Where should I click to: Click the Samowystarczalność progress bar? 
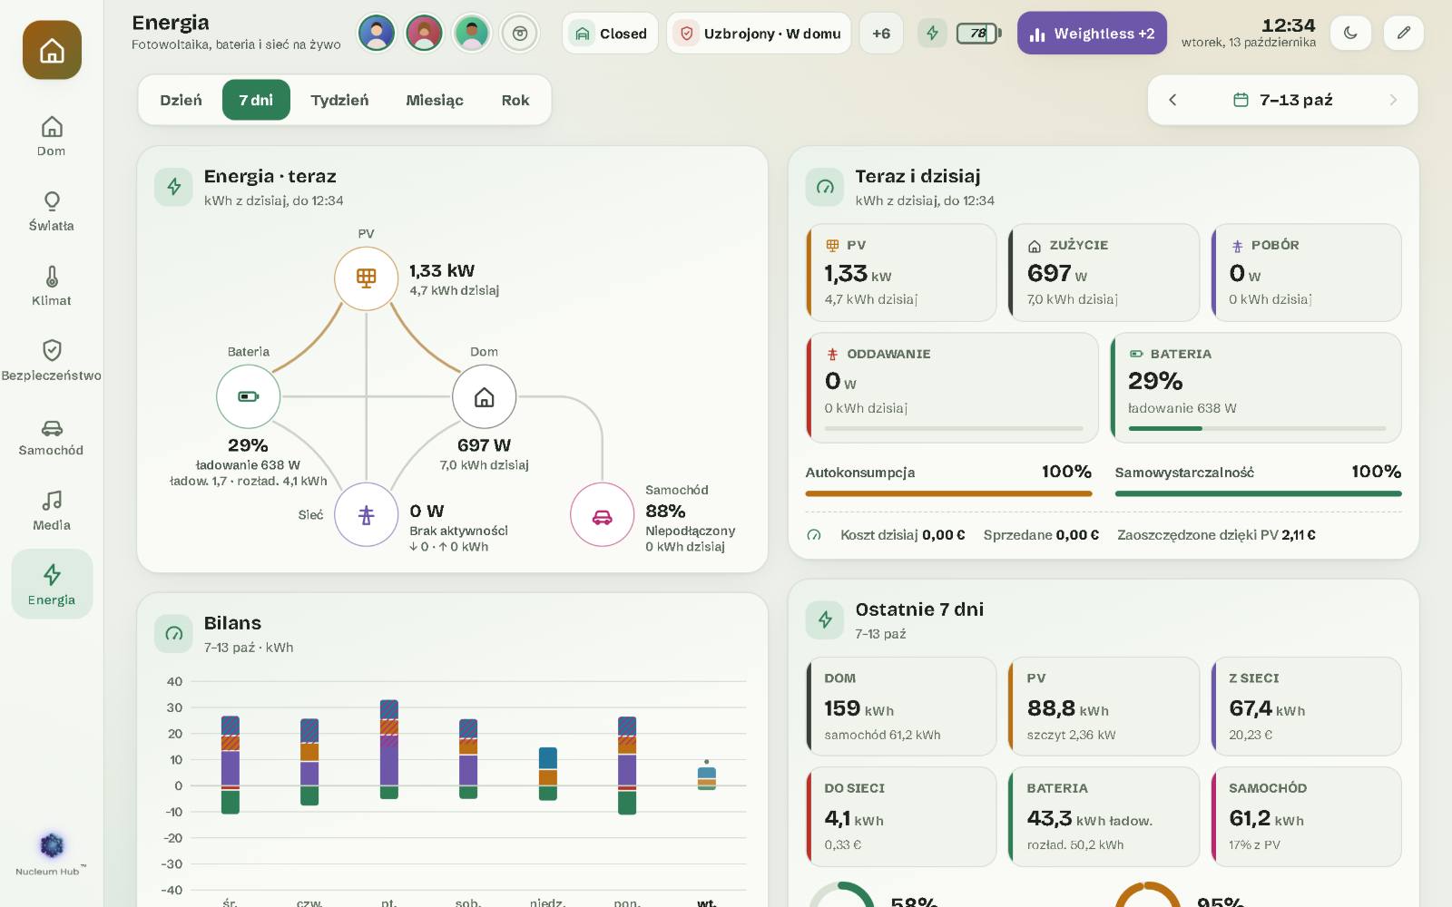pos(1258,493)
